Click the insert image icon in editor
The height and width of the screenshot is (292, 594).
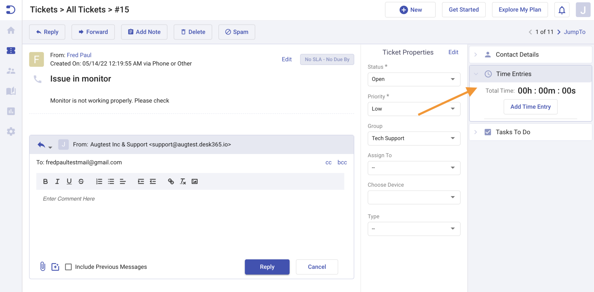[x=195, y=181]
